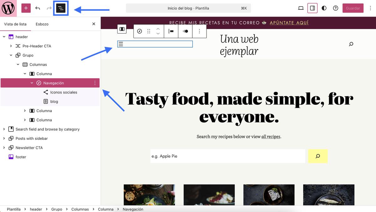Click the undo arrow icon

point(38,8)
